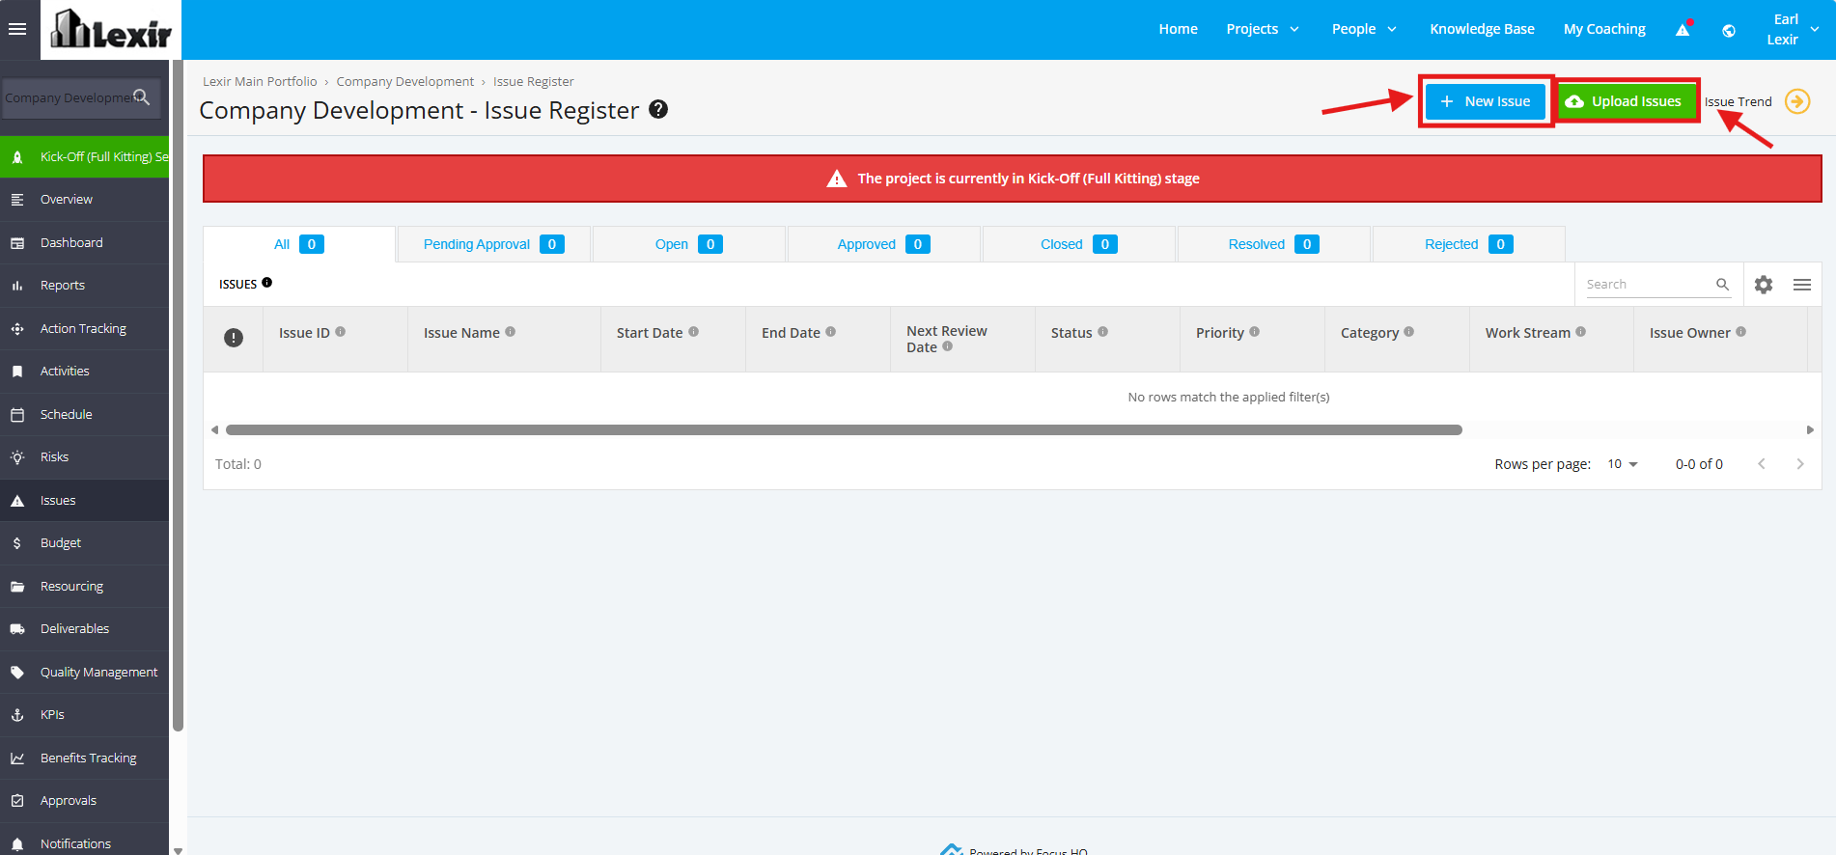Open the Rows per page dropdown
This screenshot has height=855, width=1836.
pos(1623,464)
